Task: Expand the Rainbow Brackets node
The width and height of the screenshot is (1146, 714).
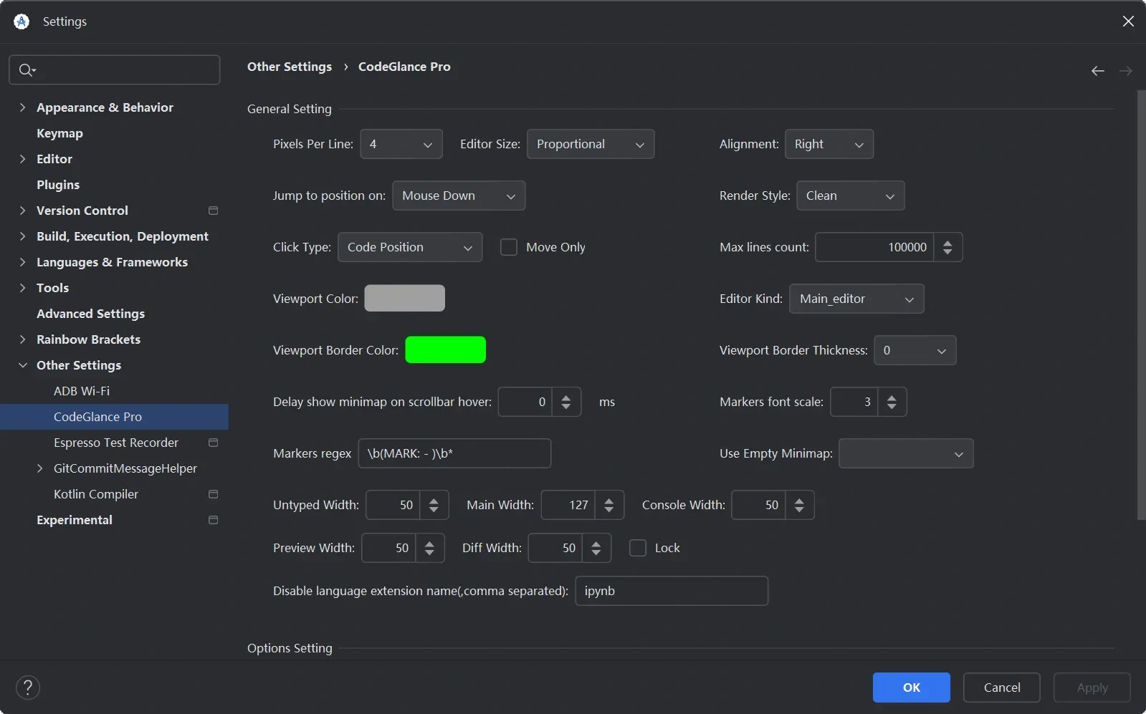Action: point(22,339)
